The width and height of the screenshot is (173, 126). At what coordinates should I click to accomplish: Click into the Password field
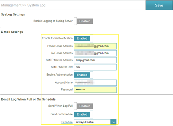pyautogui.click(x=95, y=90)
